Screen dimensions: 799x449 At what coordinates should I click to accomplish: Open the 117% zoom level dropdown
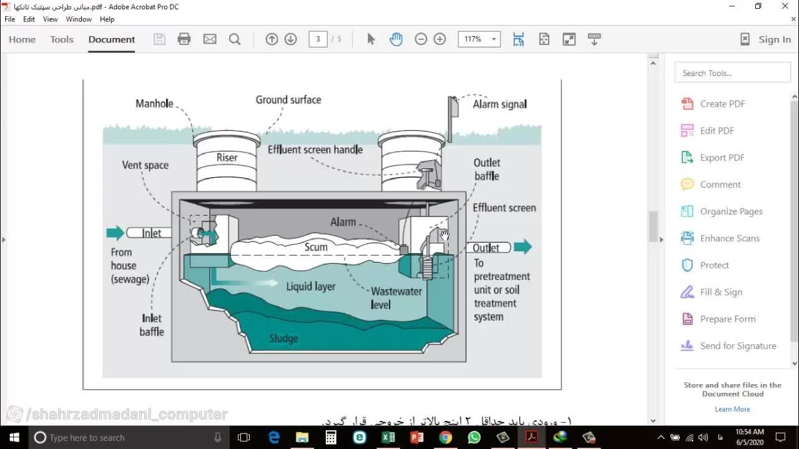tap(494, 39)
